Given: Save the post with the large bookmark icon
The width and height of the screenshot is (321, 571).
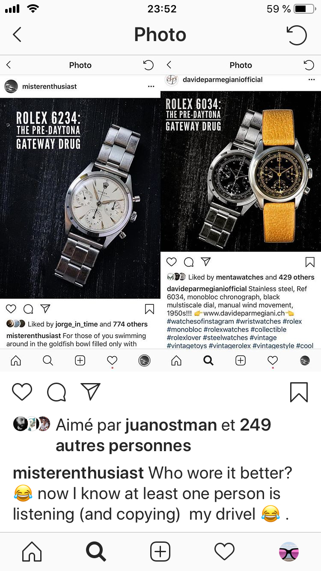Looking at the screenshot, I should [x=299, y=392].
